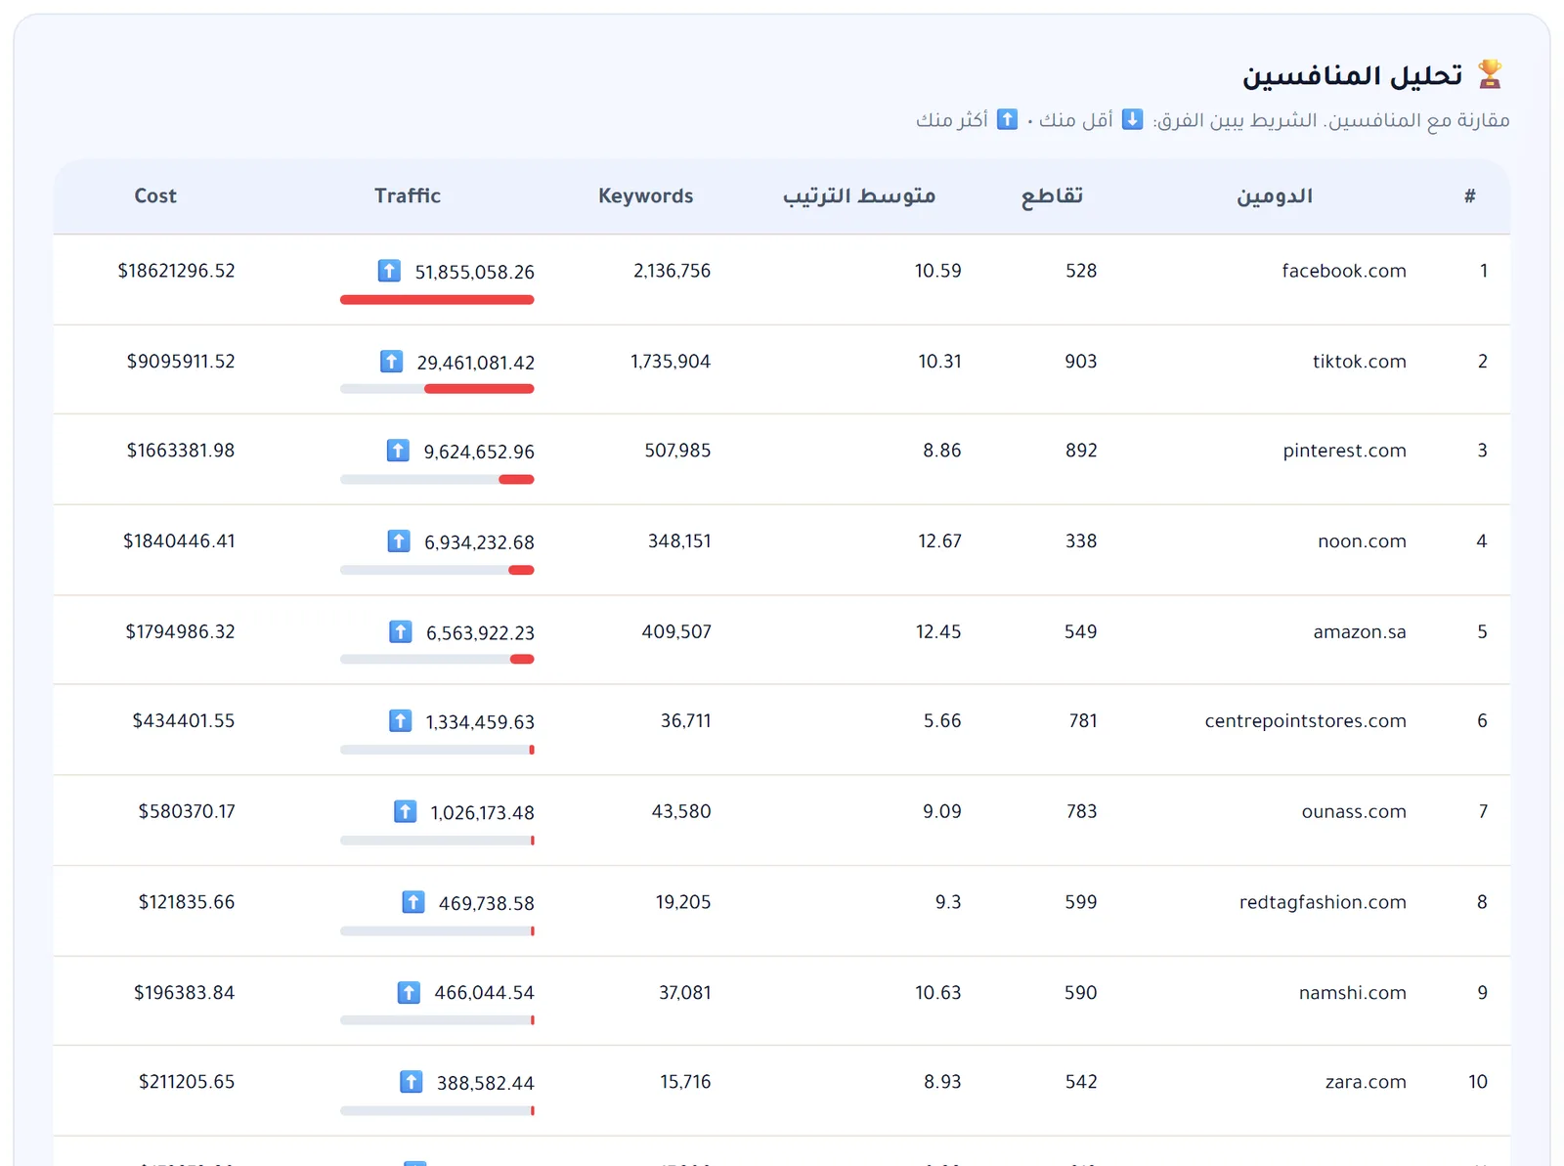Click the Cost column header
The width and height of the screenshot is (1564, 1166).
point(155,196)
